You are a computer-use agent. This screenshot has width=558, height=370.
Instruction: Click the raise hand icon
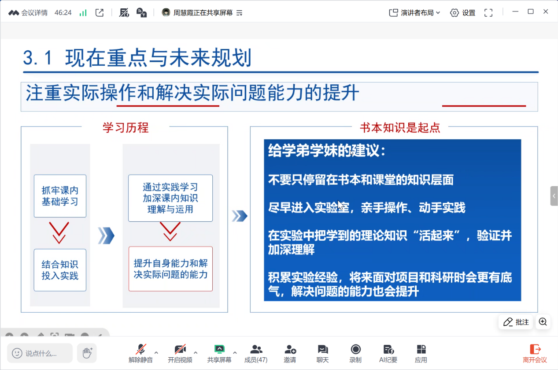pos(87,353)
